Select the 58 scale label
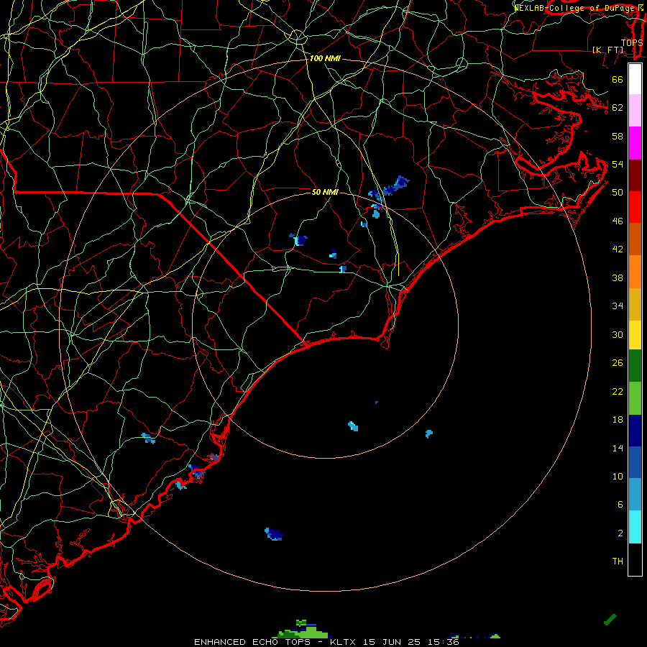The height and width of the screenshot is (647, 647). 618,136
